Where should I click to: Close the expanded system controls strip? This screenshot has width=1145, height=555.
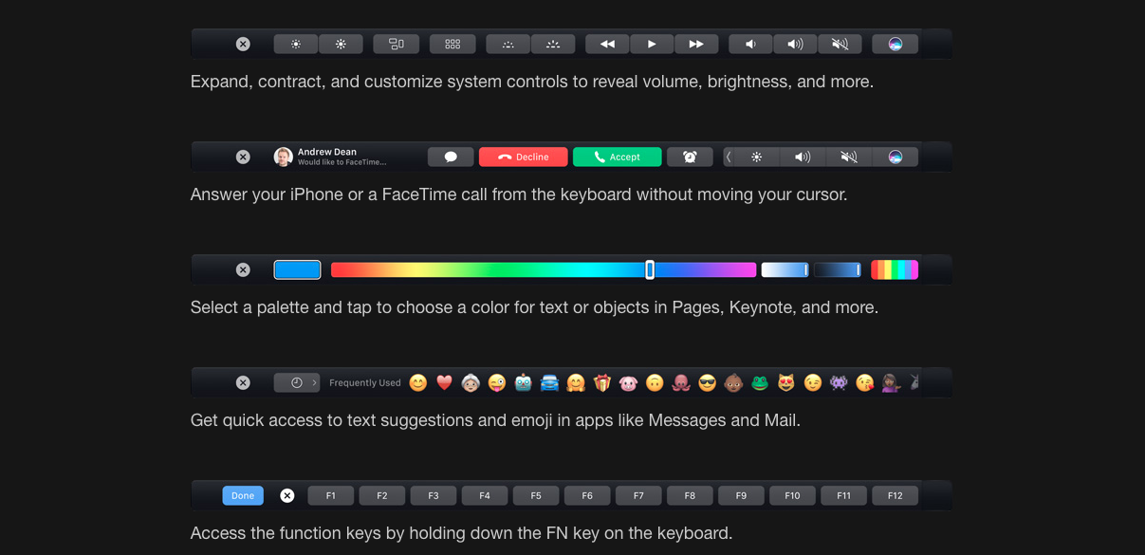[243, 44]
